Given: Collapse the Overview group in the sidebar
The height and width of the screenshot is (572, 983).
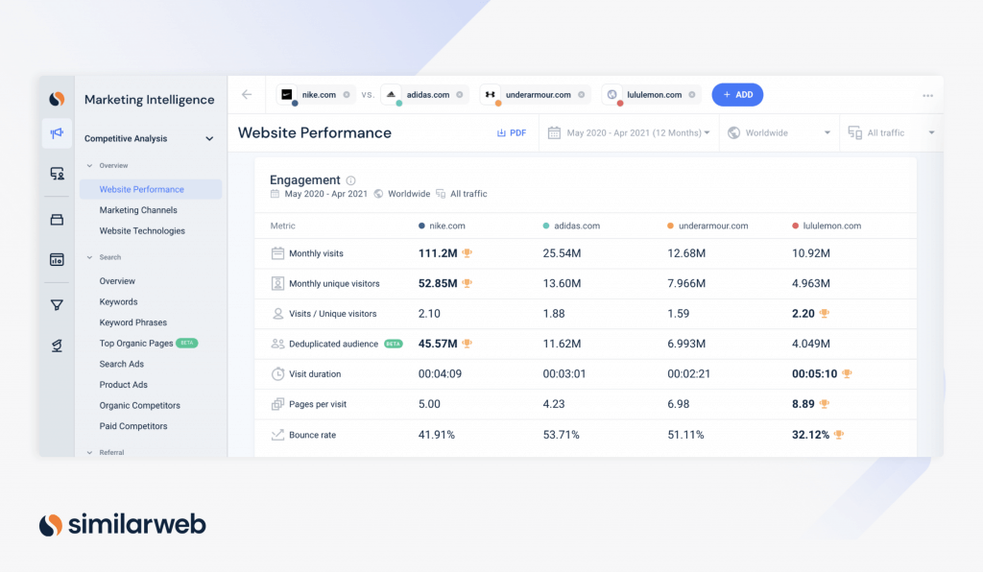Looking at the screenshot, I should pos(89,165).
